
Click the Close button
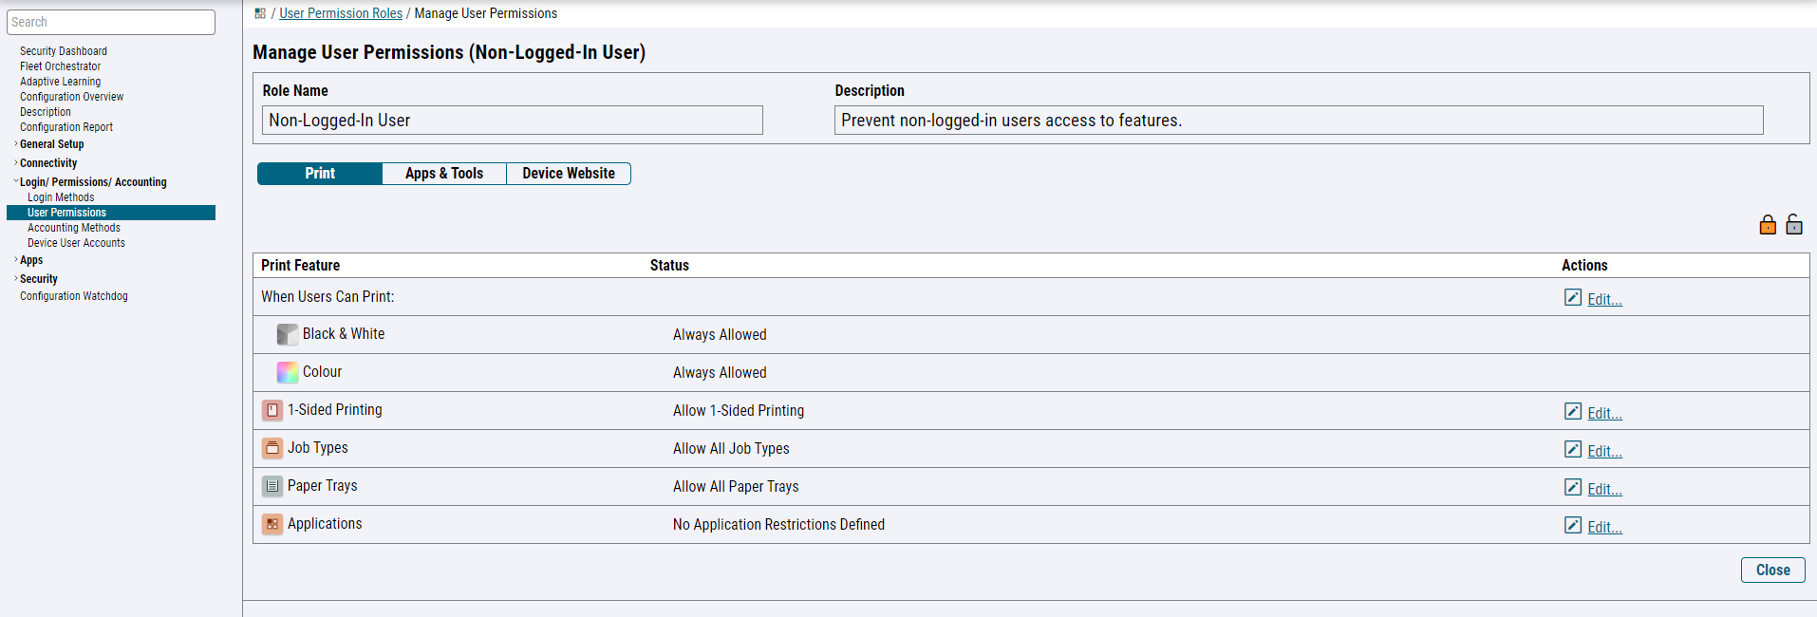[1772, 570]
